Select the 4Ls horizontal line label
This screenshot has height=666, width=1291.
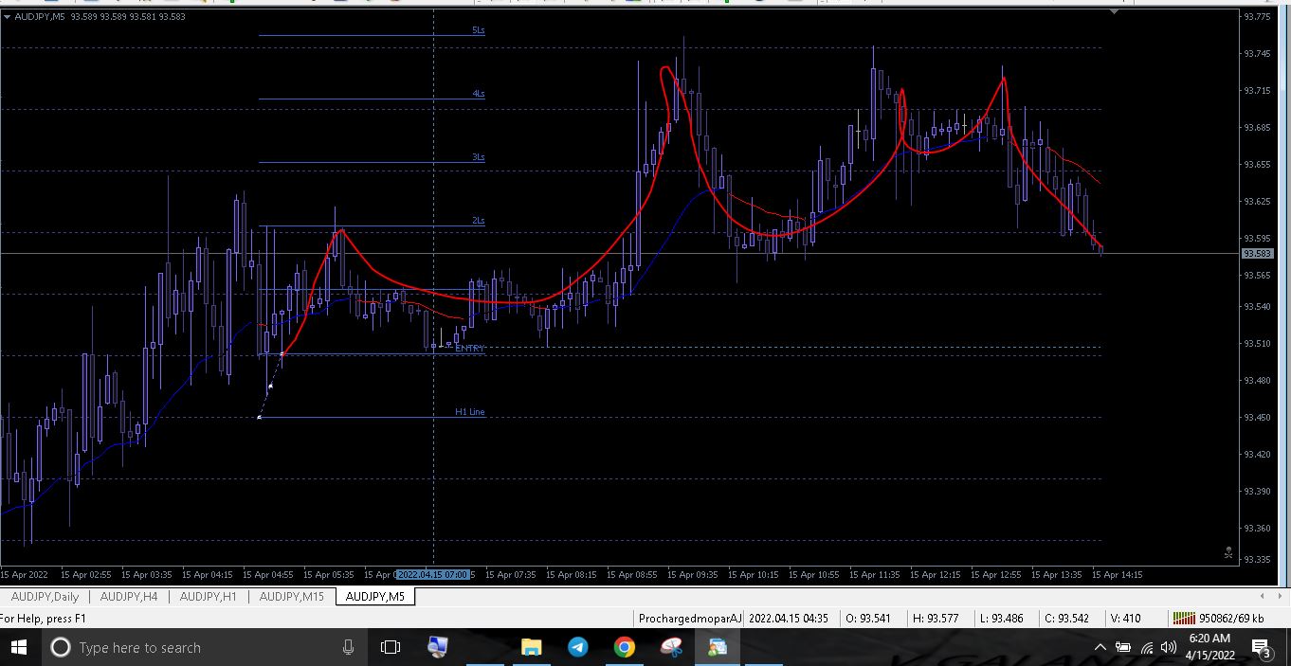[478, 94]
